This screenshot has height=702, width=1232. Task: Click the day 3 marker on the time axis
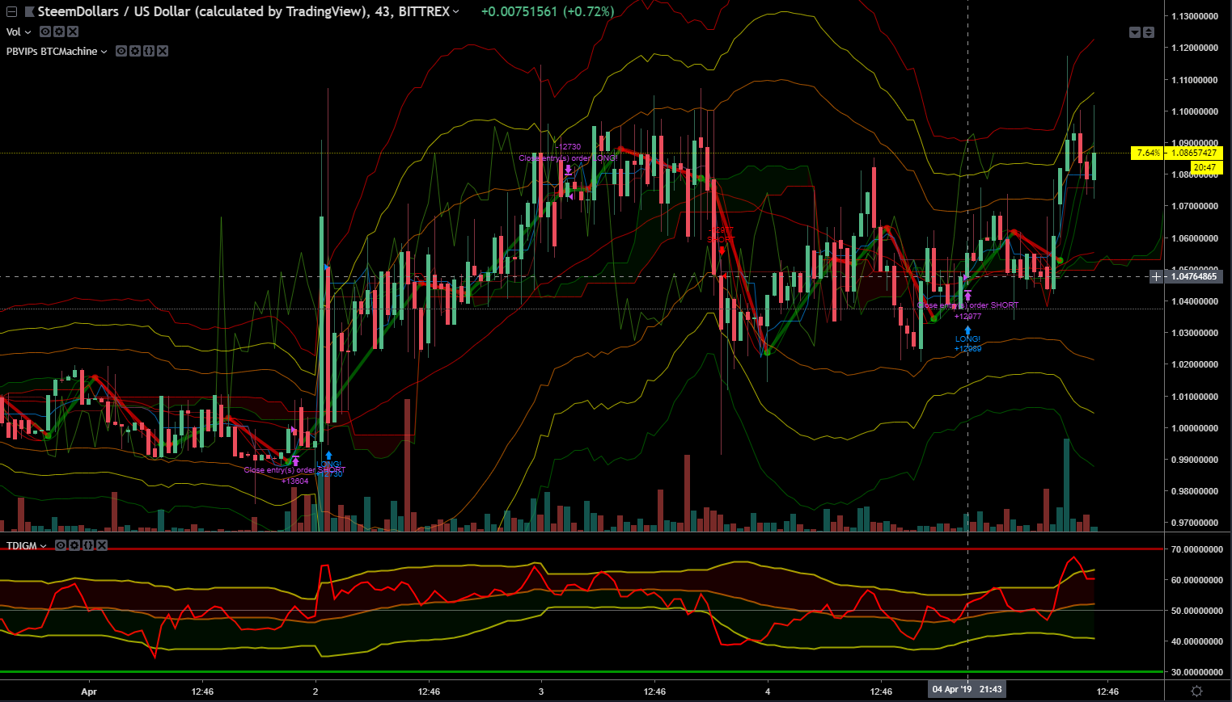pos(541,691)
